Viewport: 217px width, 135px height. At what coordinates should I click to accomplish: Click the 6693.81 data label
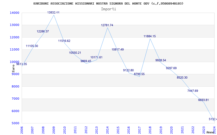[203, 100]
